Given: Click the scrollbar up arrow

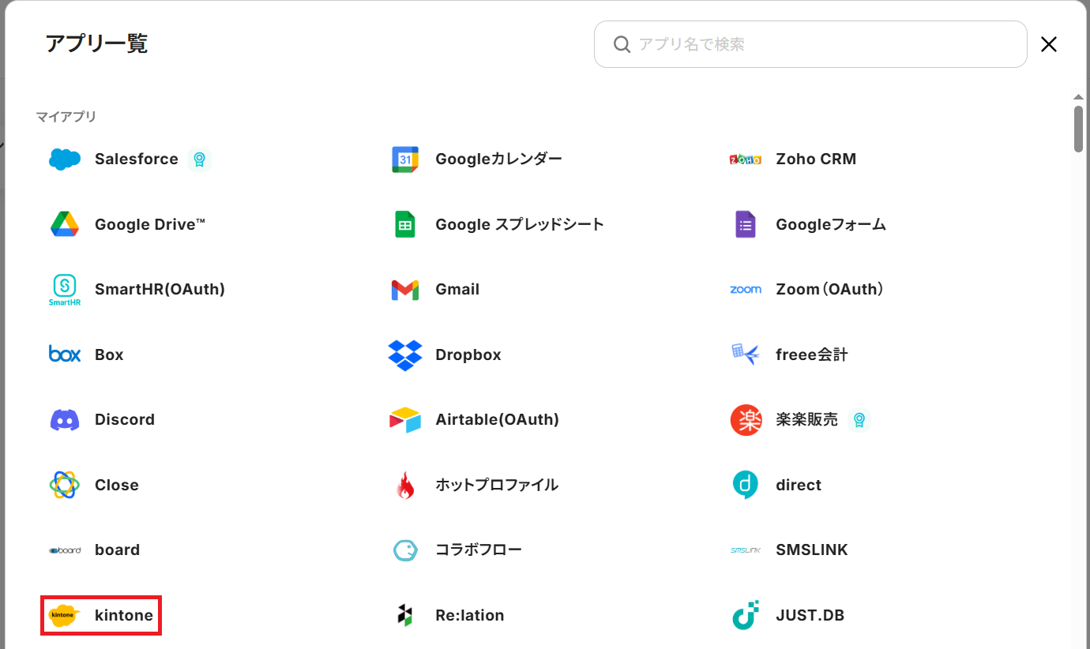Looking at the screenshot, I should pyautogui.click(x=1078, y=96).
